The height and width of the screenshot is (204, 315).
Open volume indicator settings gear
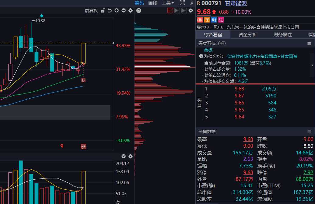click(131, 156)
